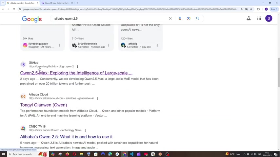This screenshot has width=280, height=157.
Task: Open Chrome profile avatar in toolbar
Action: [266, 9]
